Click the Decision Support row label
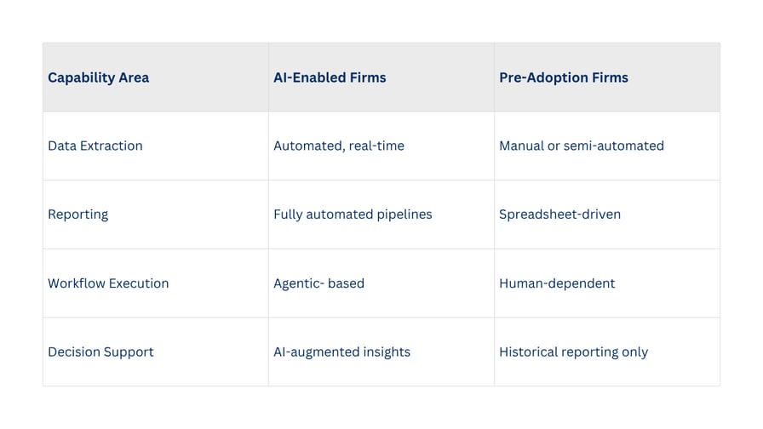The height and width of the screenshot is (429, 763). coord(156,352)
